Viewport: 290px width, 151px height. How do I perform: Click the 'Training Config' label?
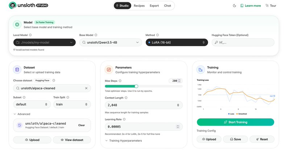click(x=206, y=131)
